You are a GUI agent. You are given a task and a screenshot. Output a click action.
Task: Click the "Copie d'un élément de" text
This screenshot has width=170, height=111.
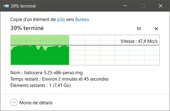click(33, 19)
